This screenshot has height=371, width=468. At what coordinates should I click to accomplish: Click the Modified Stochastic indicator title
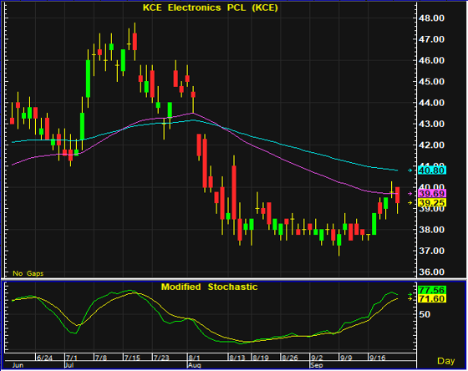[x=209, y=287]
